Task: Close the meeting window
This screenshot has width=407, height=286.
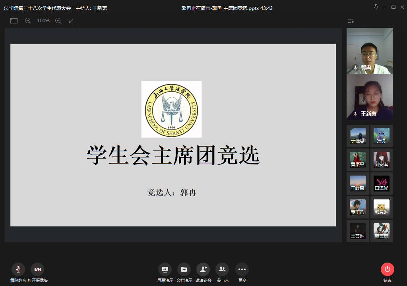Action: click(402, 7)
